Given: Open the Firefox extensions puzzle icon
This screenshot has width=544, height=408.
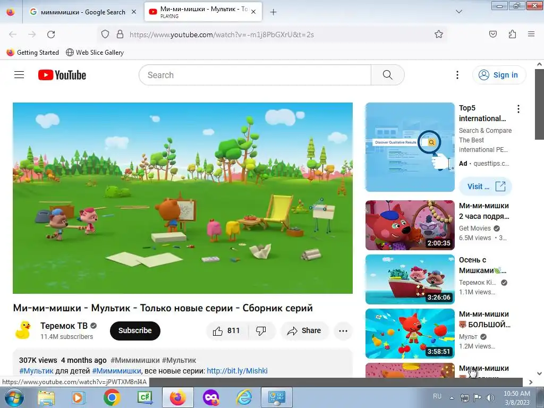Looking at the screenshot, I should (x=513, y=34).
